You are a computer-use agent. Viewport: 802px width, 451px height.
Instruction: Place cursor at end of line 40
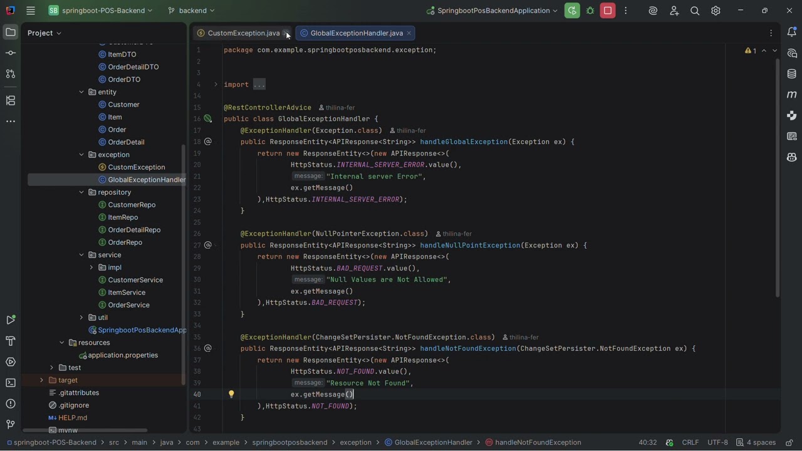(x=355, y=395)
